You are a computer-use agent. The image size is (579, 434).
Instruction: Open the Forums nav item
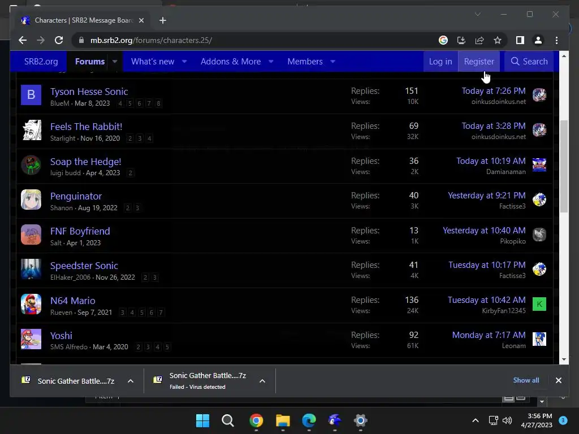(90, 61)
